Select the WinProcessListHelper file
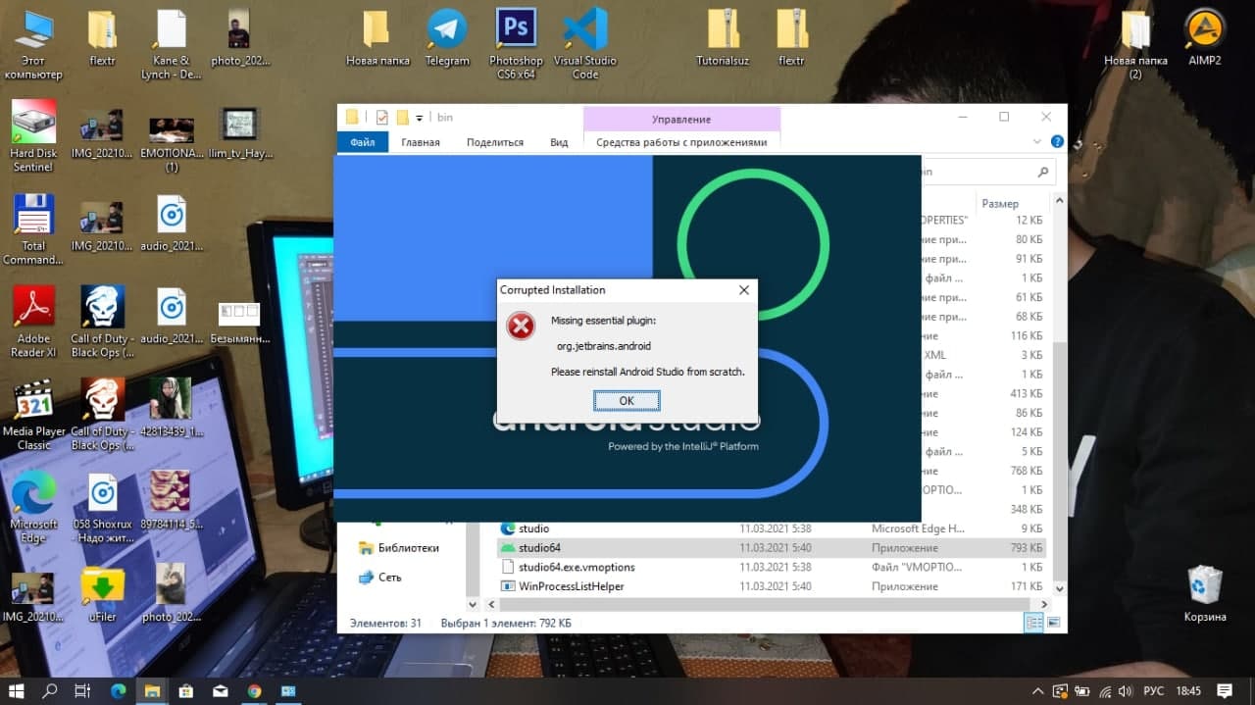 tap(772, 586)
